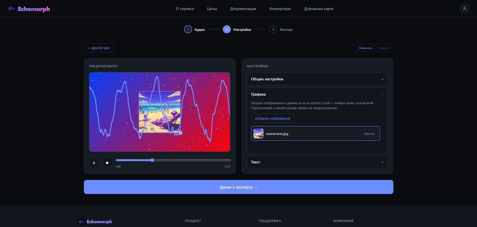The width and height of the screenshot is (477, 227).
Task: Expand the Общие настройки section
Action: [317, 79]
